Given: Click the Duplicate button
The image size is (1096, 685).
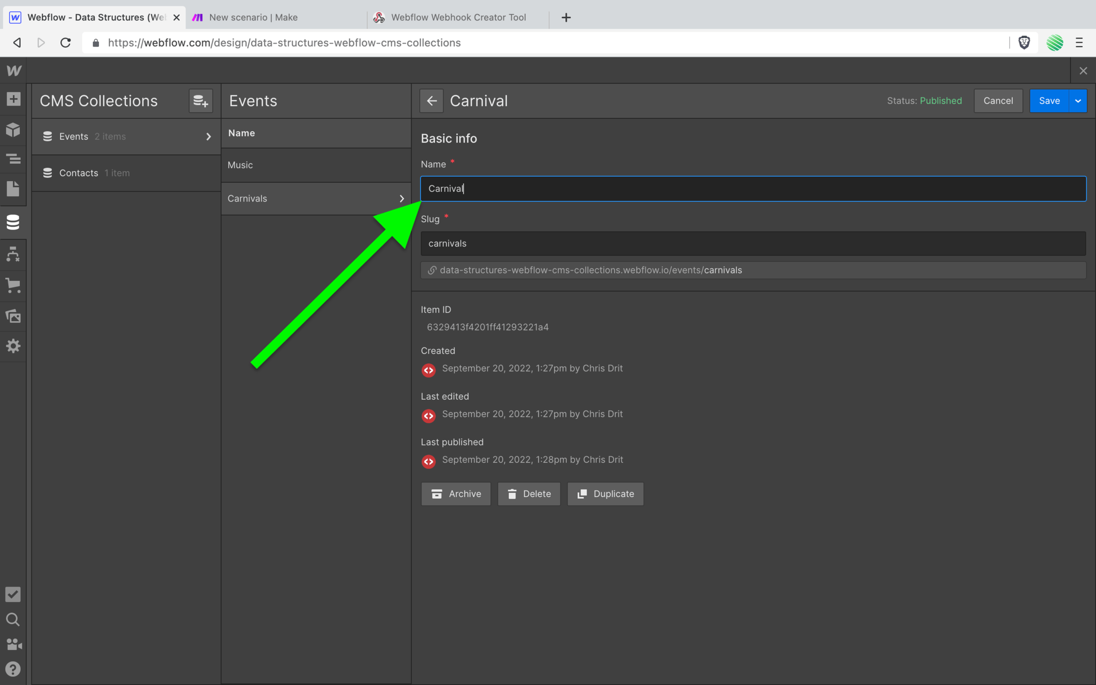Looking at the screenshot, I should [x=605, y=494].
